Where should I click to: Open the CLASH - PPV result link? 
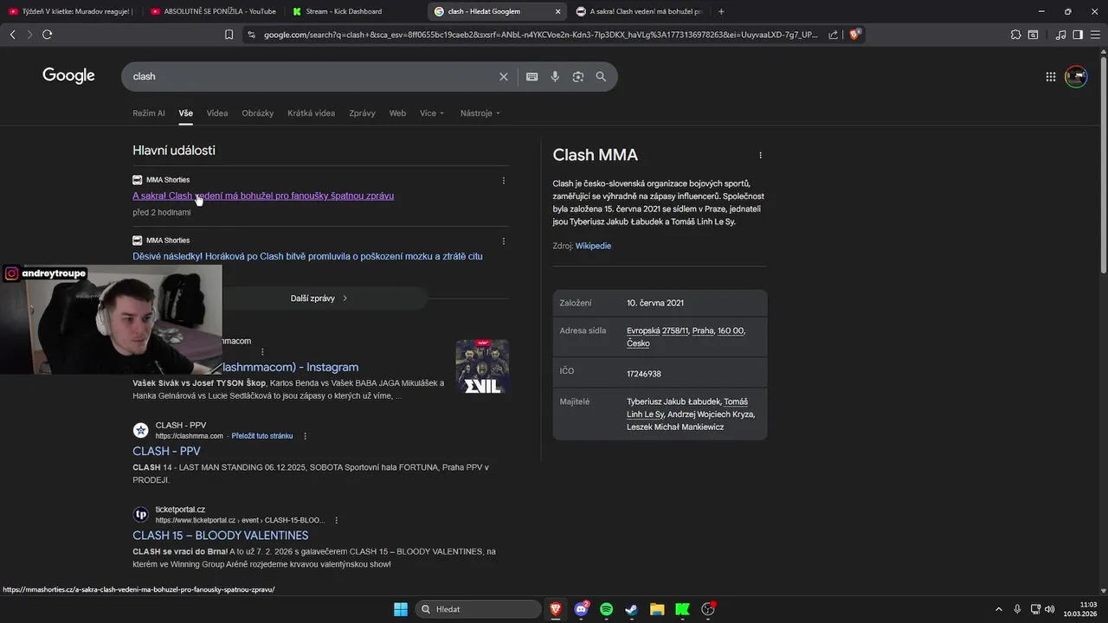[166, 451]
